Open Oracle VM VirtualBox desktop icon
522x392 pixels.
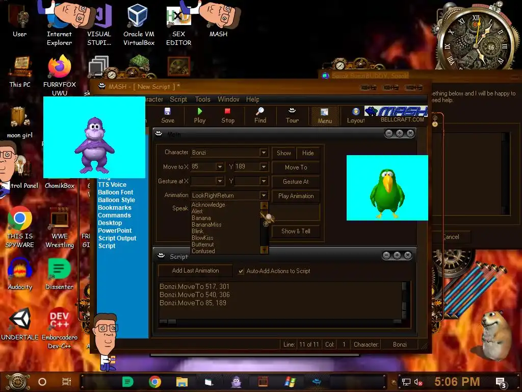[139, 25]
